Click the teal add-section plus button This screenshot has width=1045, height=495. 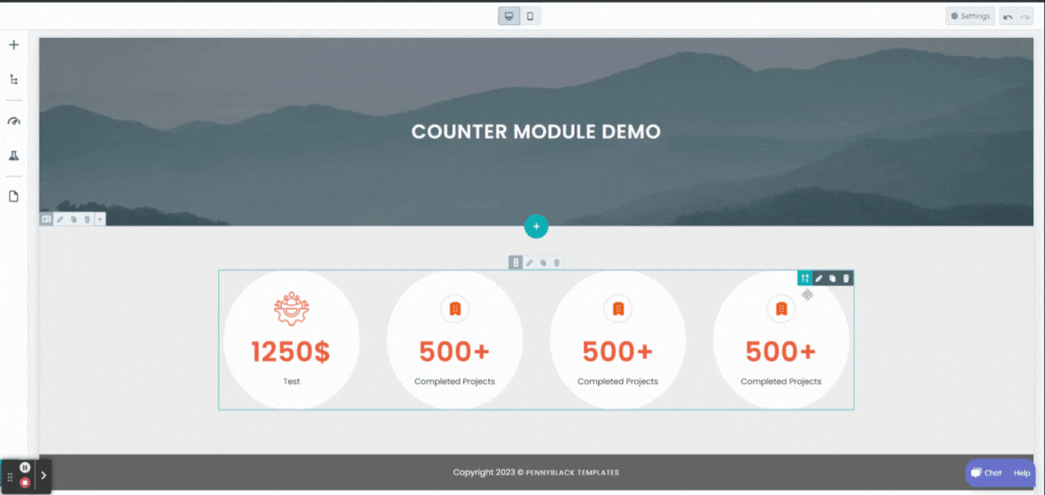point(536,227)
